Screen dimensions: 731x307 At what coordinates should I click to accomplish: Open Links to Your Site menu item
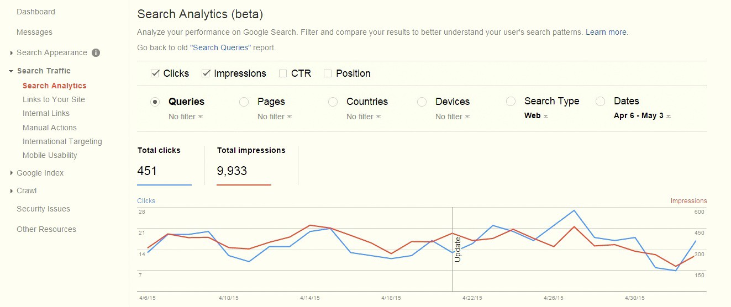pyautogui.click(x=54, y=99)
